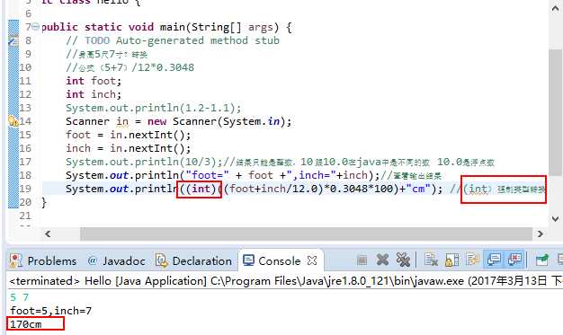Click the editor vertical scrollbar thumb
Screen dimensions: 563x335
pos(555,112)
